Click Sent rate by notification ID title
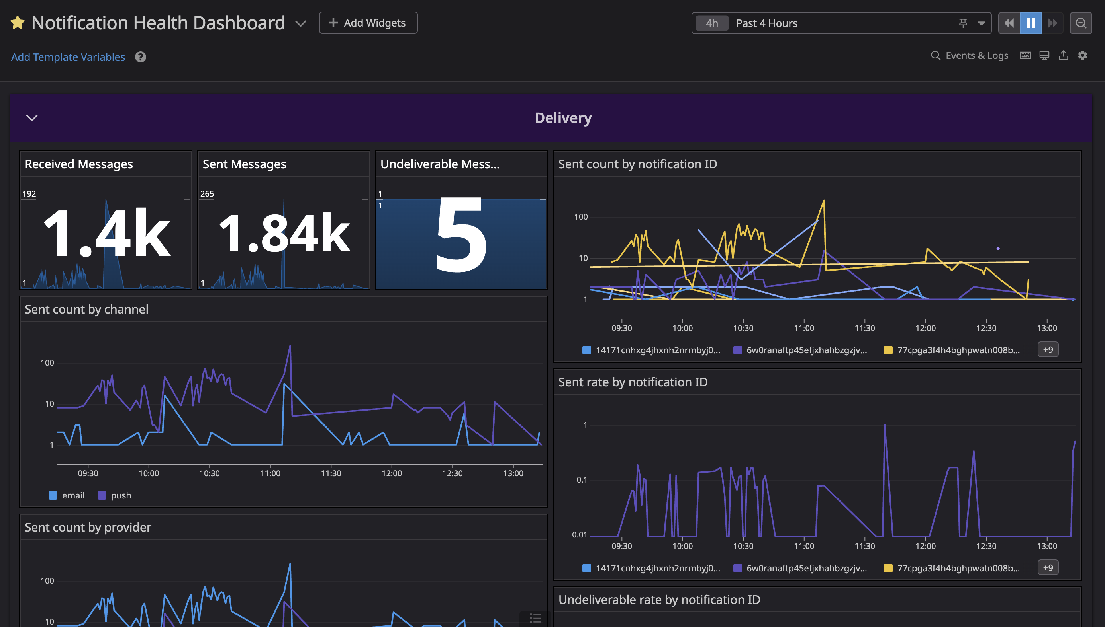The width and height of the screenshot is (1105, 627). (633, 382)
